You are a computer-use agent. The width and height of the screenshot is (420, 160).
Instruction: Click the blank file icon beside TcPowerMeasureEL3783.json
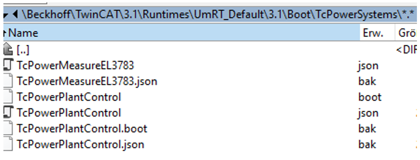click(x=8, y=81)
